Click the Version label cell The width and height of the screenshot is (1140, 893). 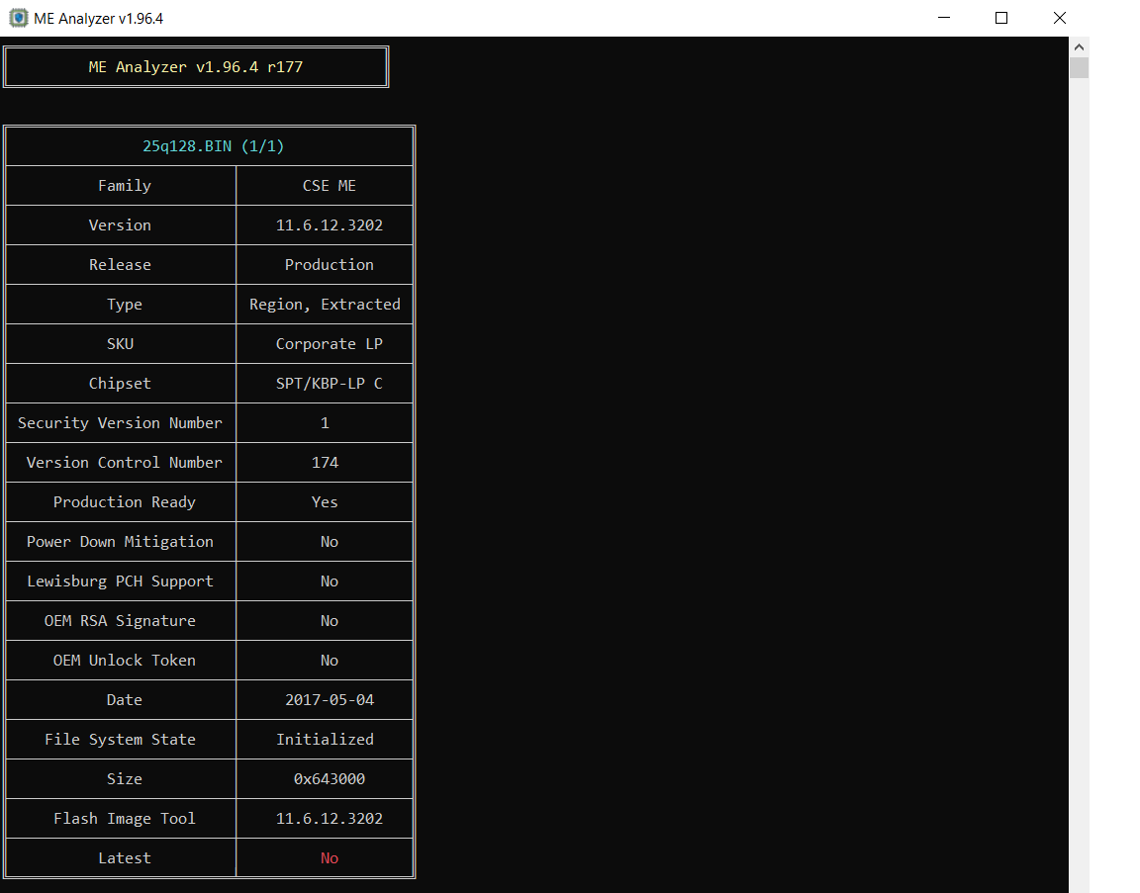tap(120, 225)
